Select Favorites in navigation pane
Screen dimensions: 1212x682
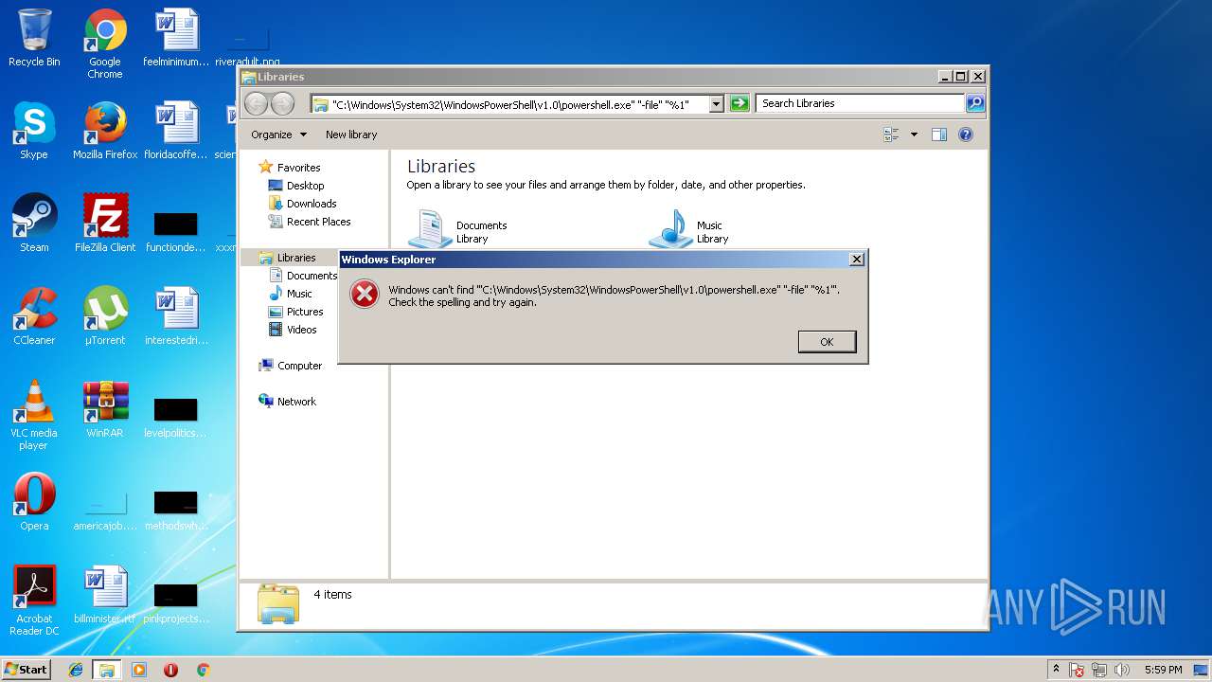tap(290, 168)
